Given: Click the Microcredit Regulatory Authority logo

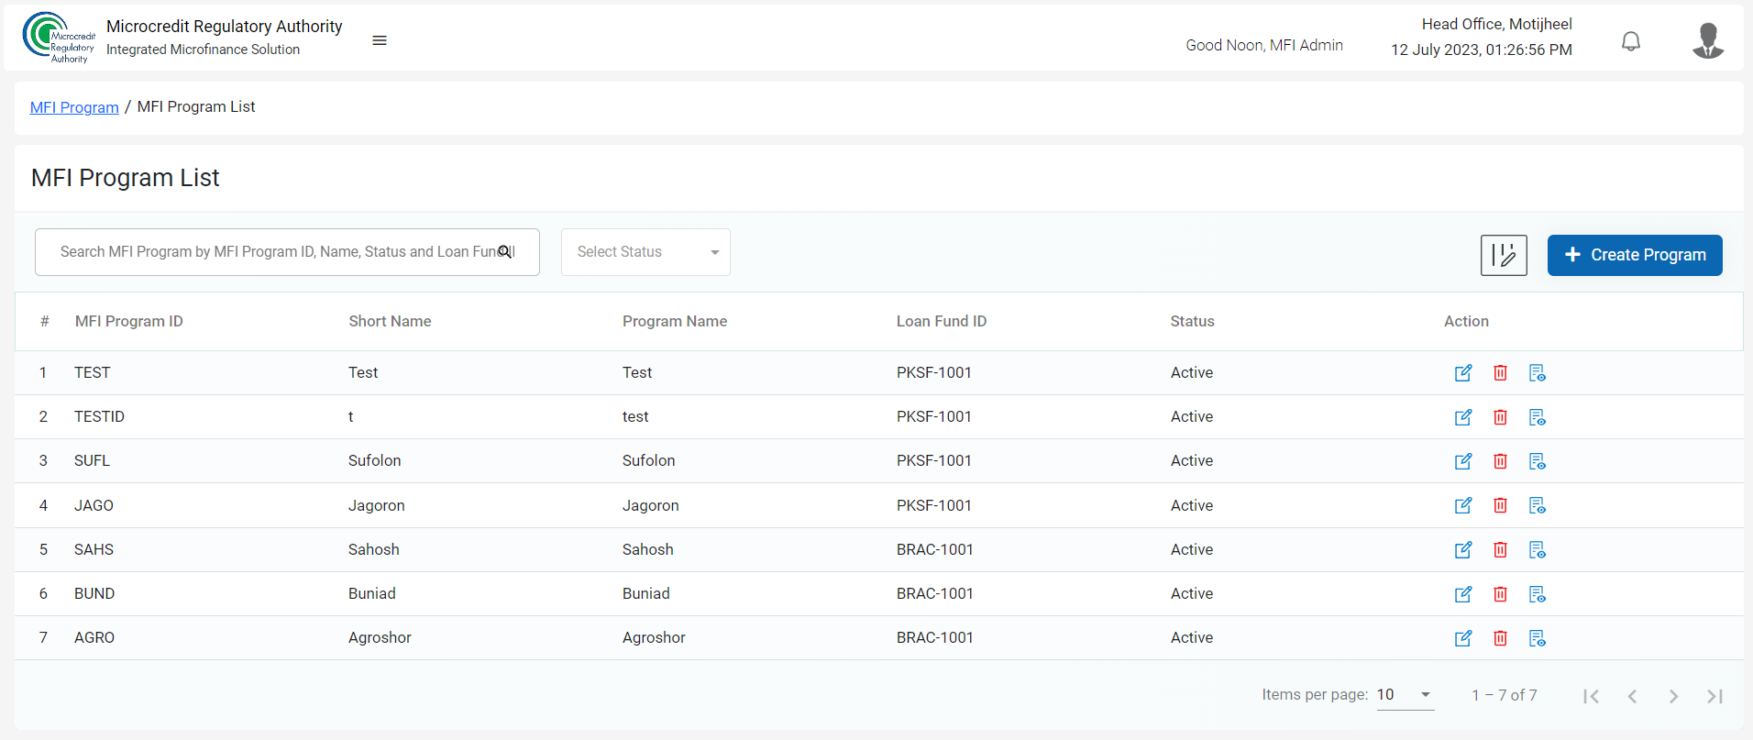Looking at the screenshot, I should click(59, 38).
